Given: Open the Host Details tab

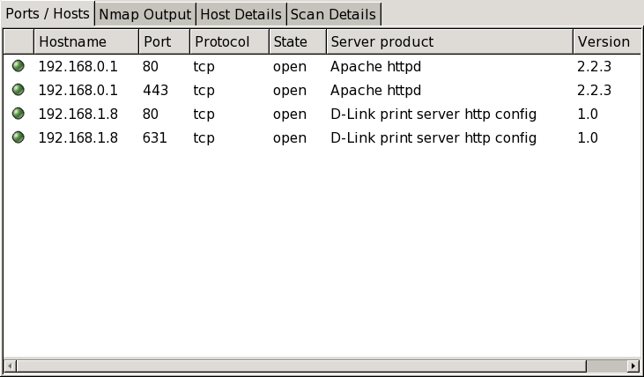Looking at the screenshot, I should 241,14.
